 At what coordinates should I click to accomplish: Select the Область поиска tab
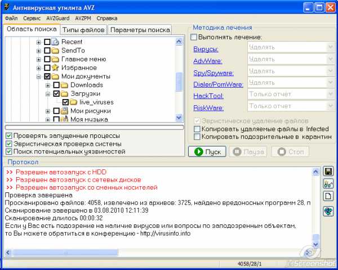(x=32, y=29)
